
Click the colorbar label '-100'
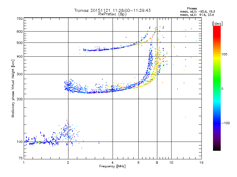[x=225, y=123]
